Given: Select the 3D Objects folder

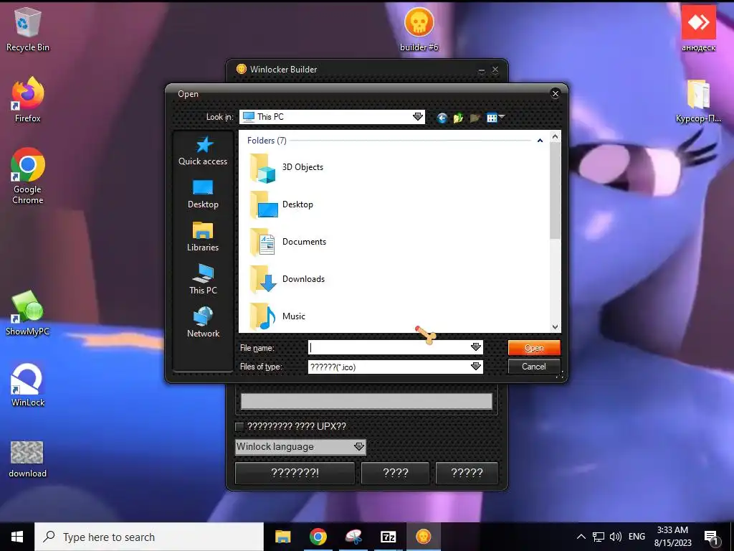Looking at the screenshot, I should point(286,168).
